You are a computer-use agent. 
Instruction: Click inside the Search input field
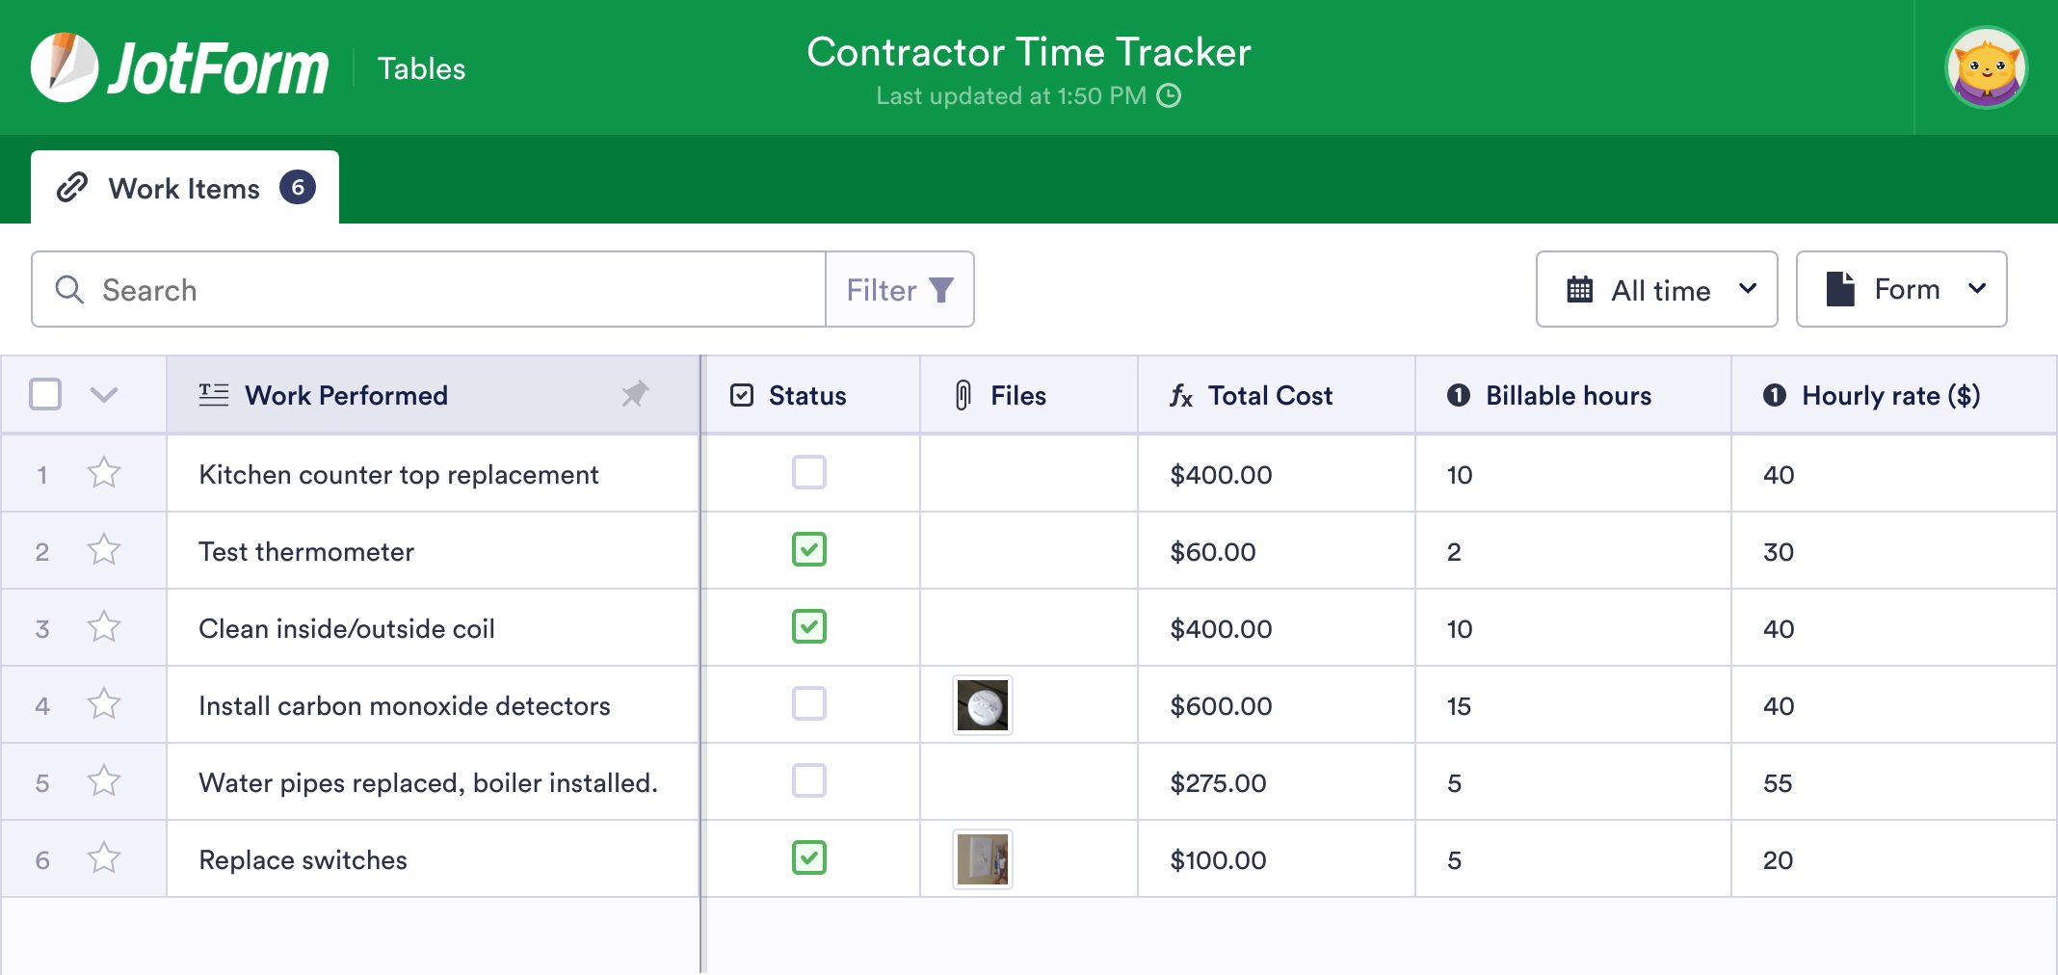385,289
